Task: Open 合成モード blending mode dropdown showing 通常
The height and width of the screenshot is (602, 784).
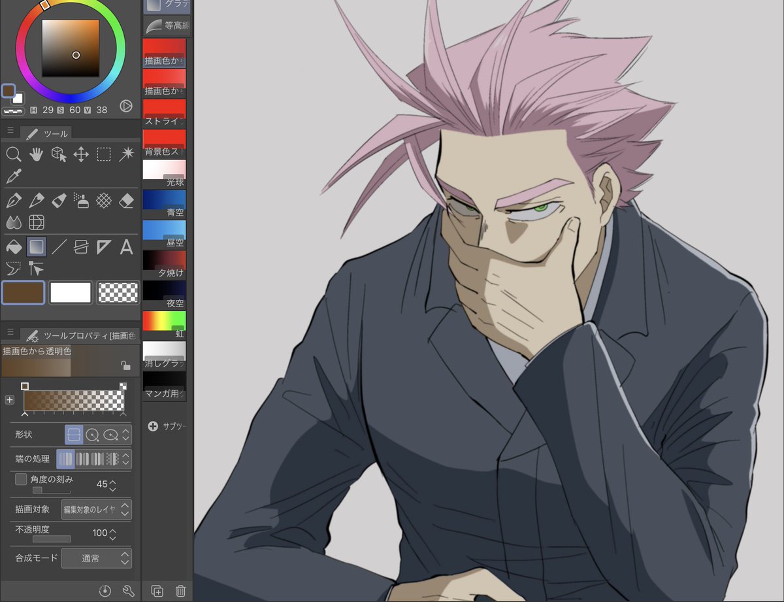Action: [96, 559]
